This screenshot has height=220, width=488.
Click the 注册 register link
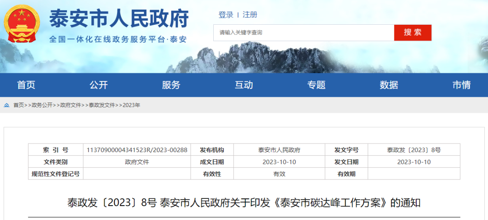250,15
